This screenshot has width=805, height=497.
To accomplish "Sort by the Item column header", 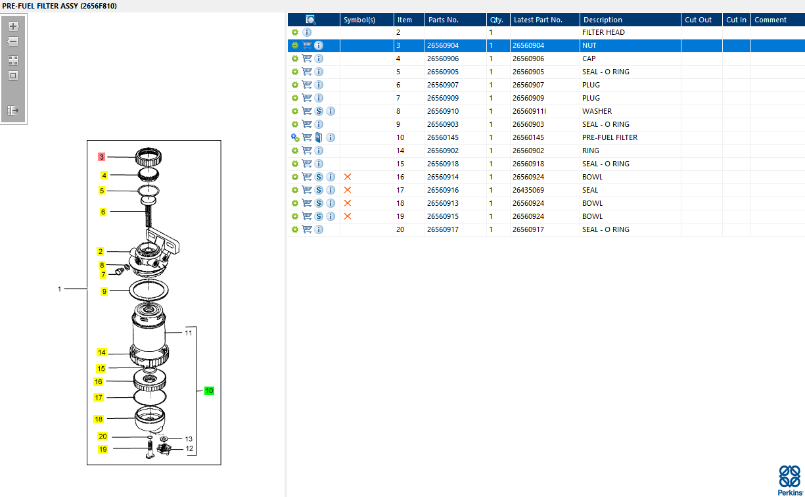I will 409,20.
